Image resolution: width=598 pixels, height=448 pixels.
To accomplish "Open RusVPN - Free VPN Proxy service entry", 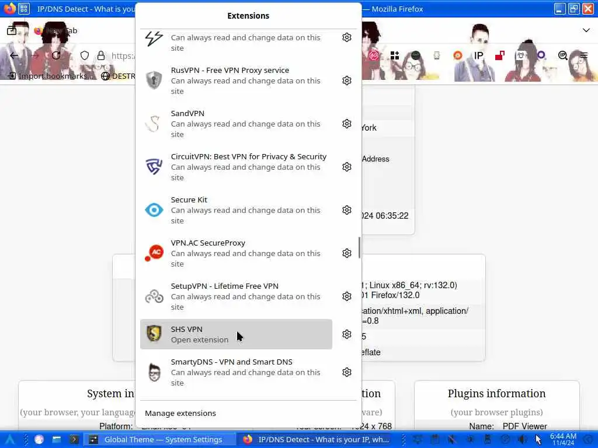I will 236,80.
